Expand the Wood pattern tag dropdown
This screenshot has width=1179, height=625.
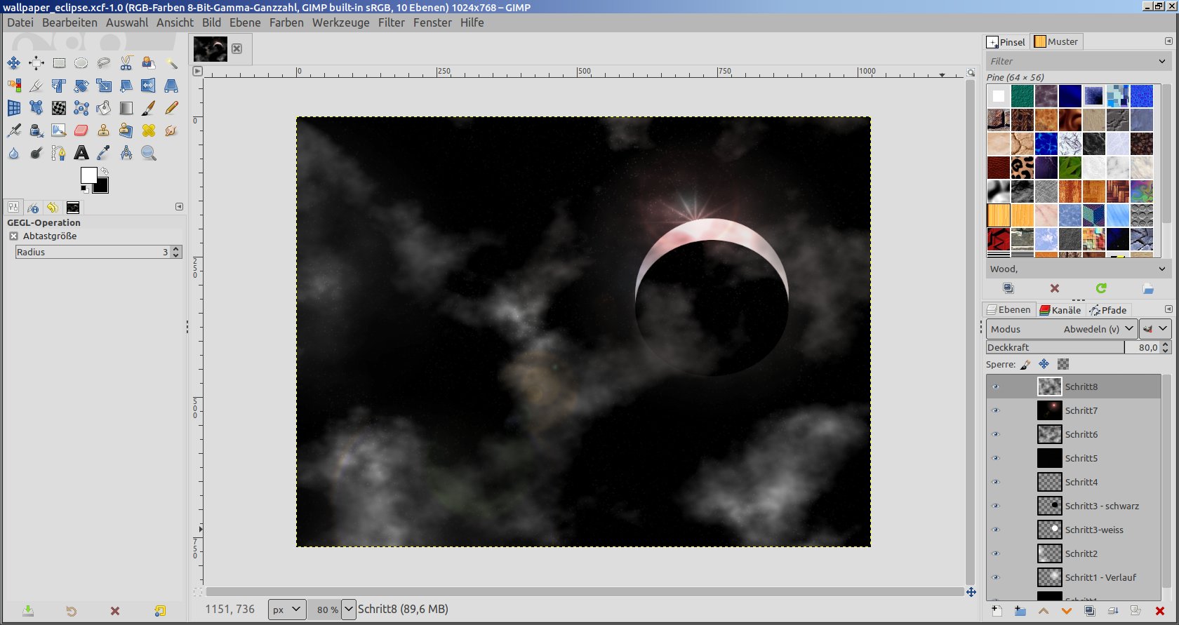tap(1161, 269)
